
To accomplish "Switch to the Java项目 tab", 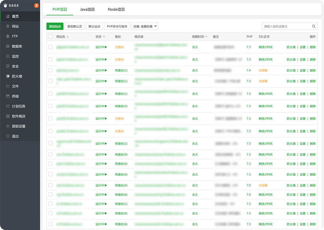I will coord(87,9).
